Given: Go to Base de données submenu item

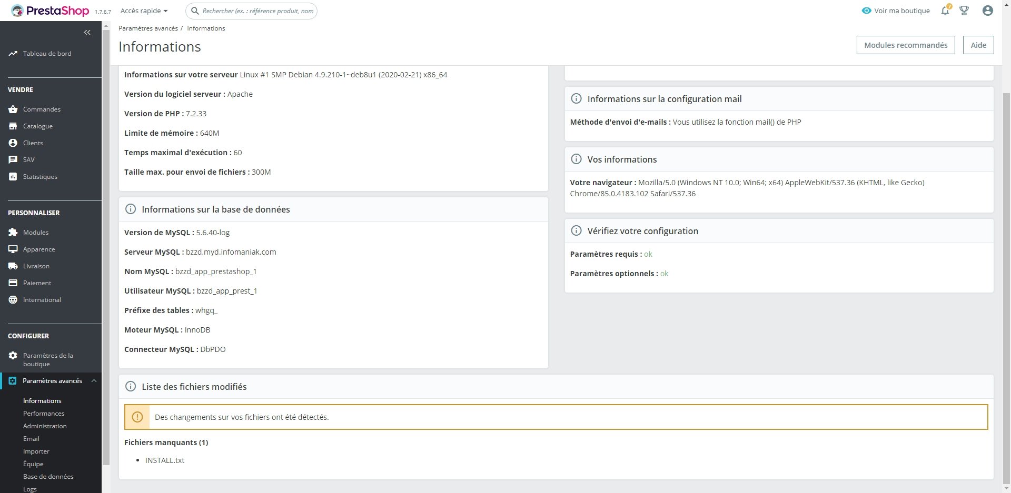Looking at the screenshot, I should (x=48, y=477).
